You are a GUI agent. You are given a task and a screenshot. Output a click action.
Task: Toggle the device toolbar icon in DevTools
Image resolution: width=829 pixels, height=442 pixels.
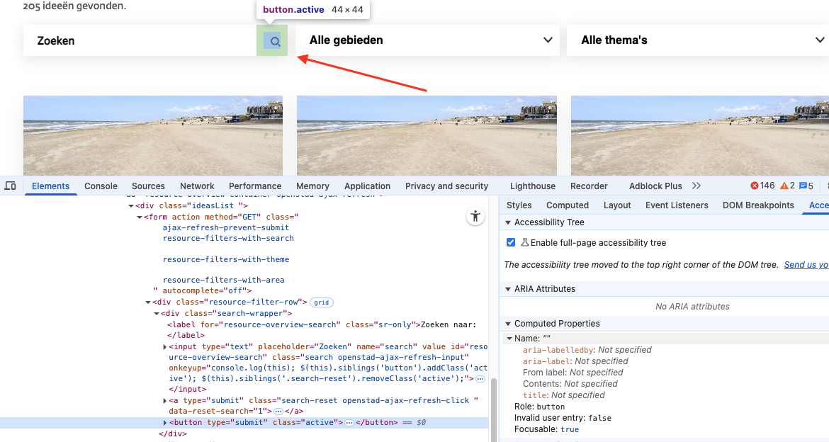(10, 186)
